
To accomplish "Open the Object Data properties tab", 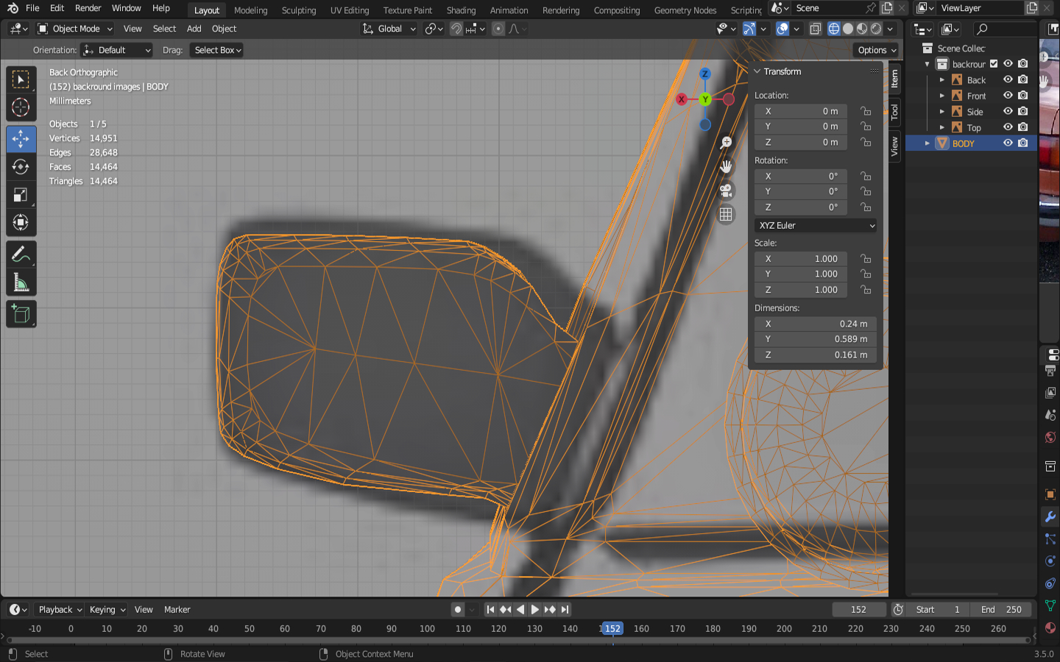I will (x=1050, y=606).
